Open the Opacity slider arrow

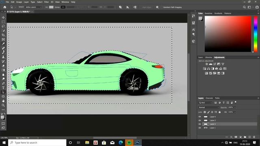[x=235, y=107]
